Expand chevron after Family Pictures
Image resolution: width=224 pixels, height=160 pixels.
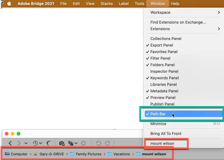[x=105, y=154]
